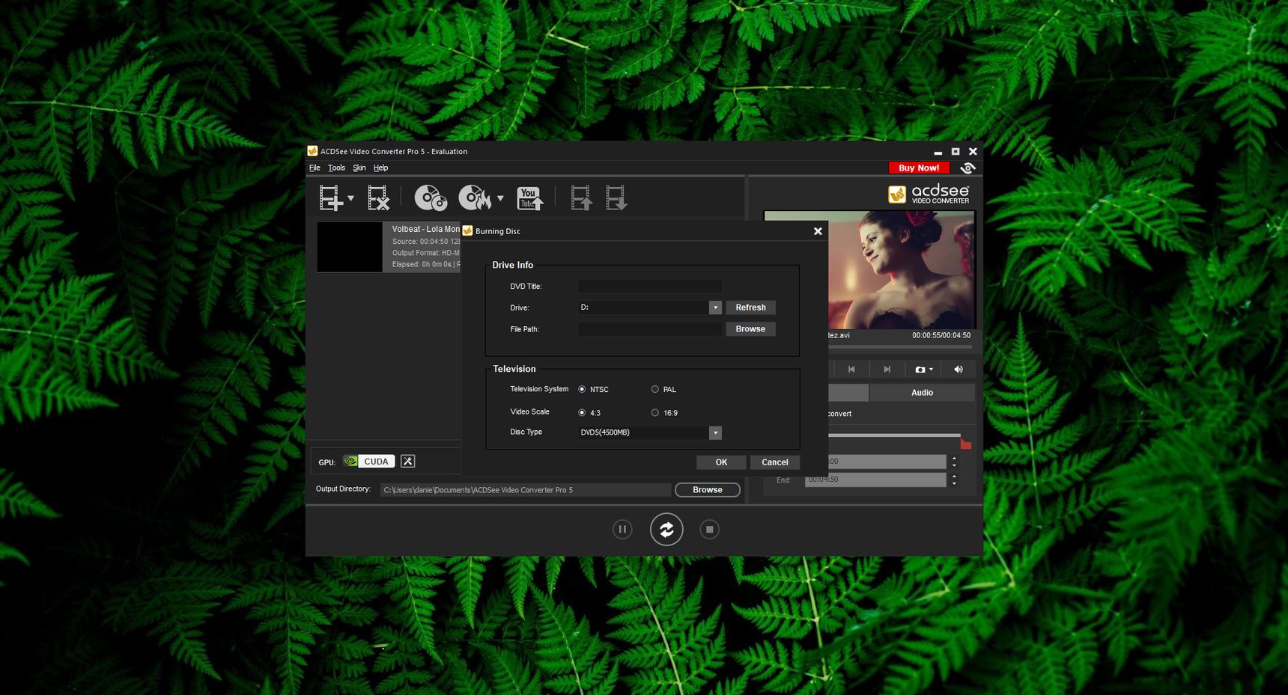Click the YouTube upload icon
Viewport: 1288px width, 695px height.
pyautogui.click(x=530, y=198)
